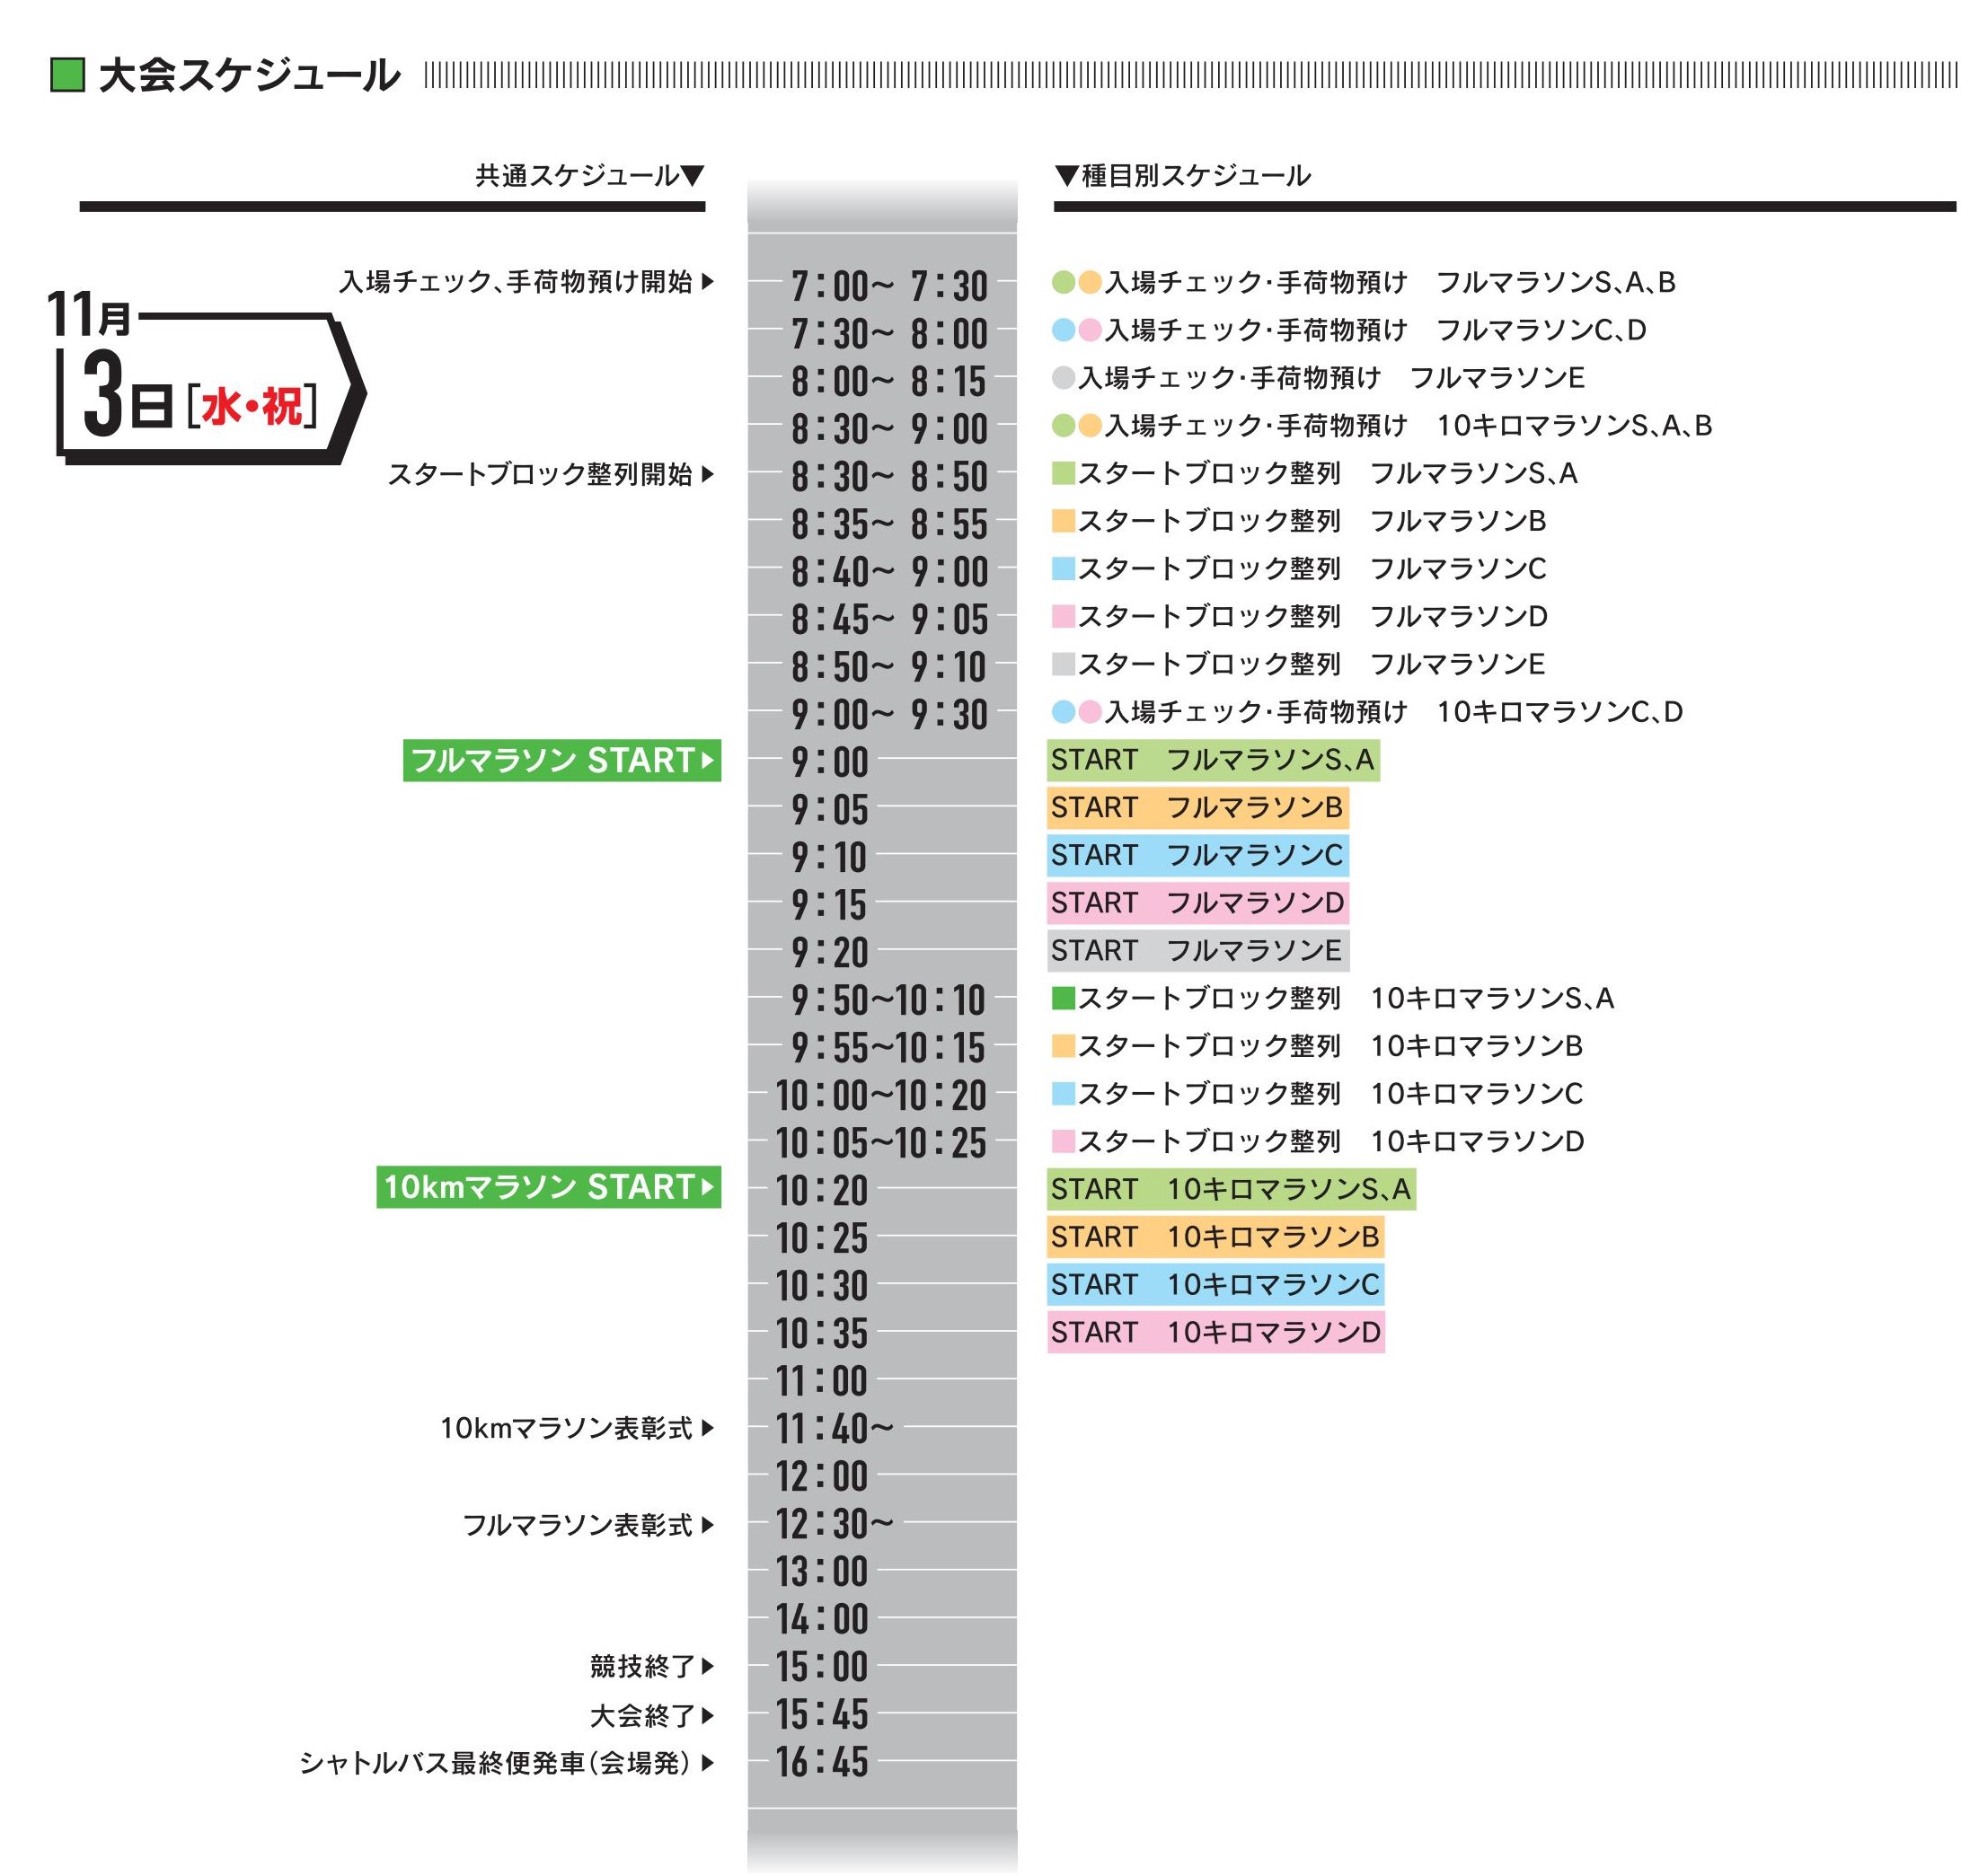
Task: Click green square marker for フルマラソンS、A block lineup
Action: tap(1063, 473)
